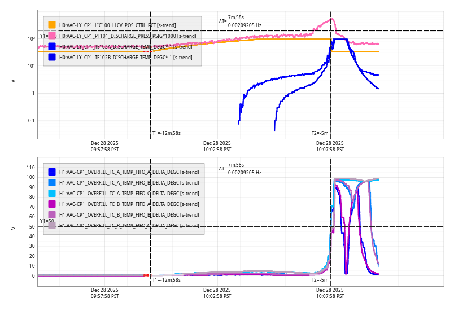This screenshot has width=454, height=311.
Task: Click the orange LIC100_LLCV_POS_CTRL legend swatch
Action: pos(52,25)
